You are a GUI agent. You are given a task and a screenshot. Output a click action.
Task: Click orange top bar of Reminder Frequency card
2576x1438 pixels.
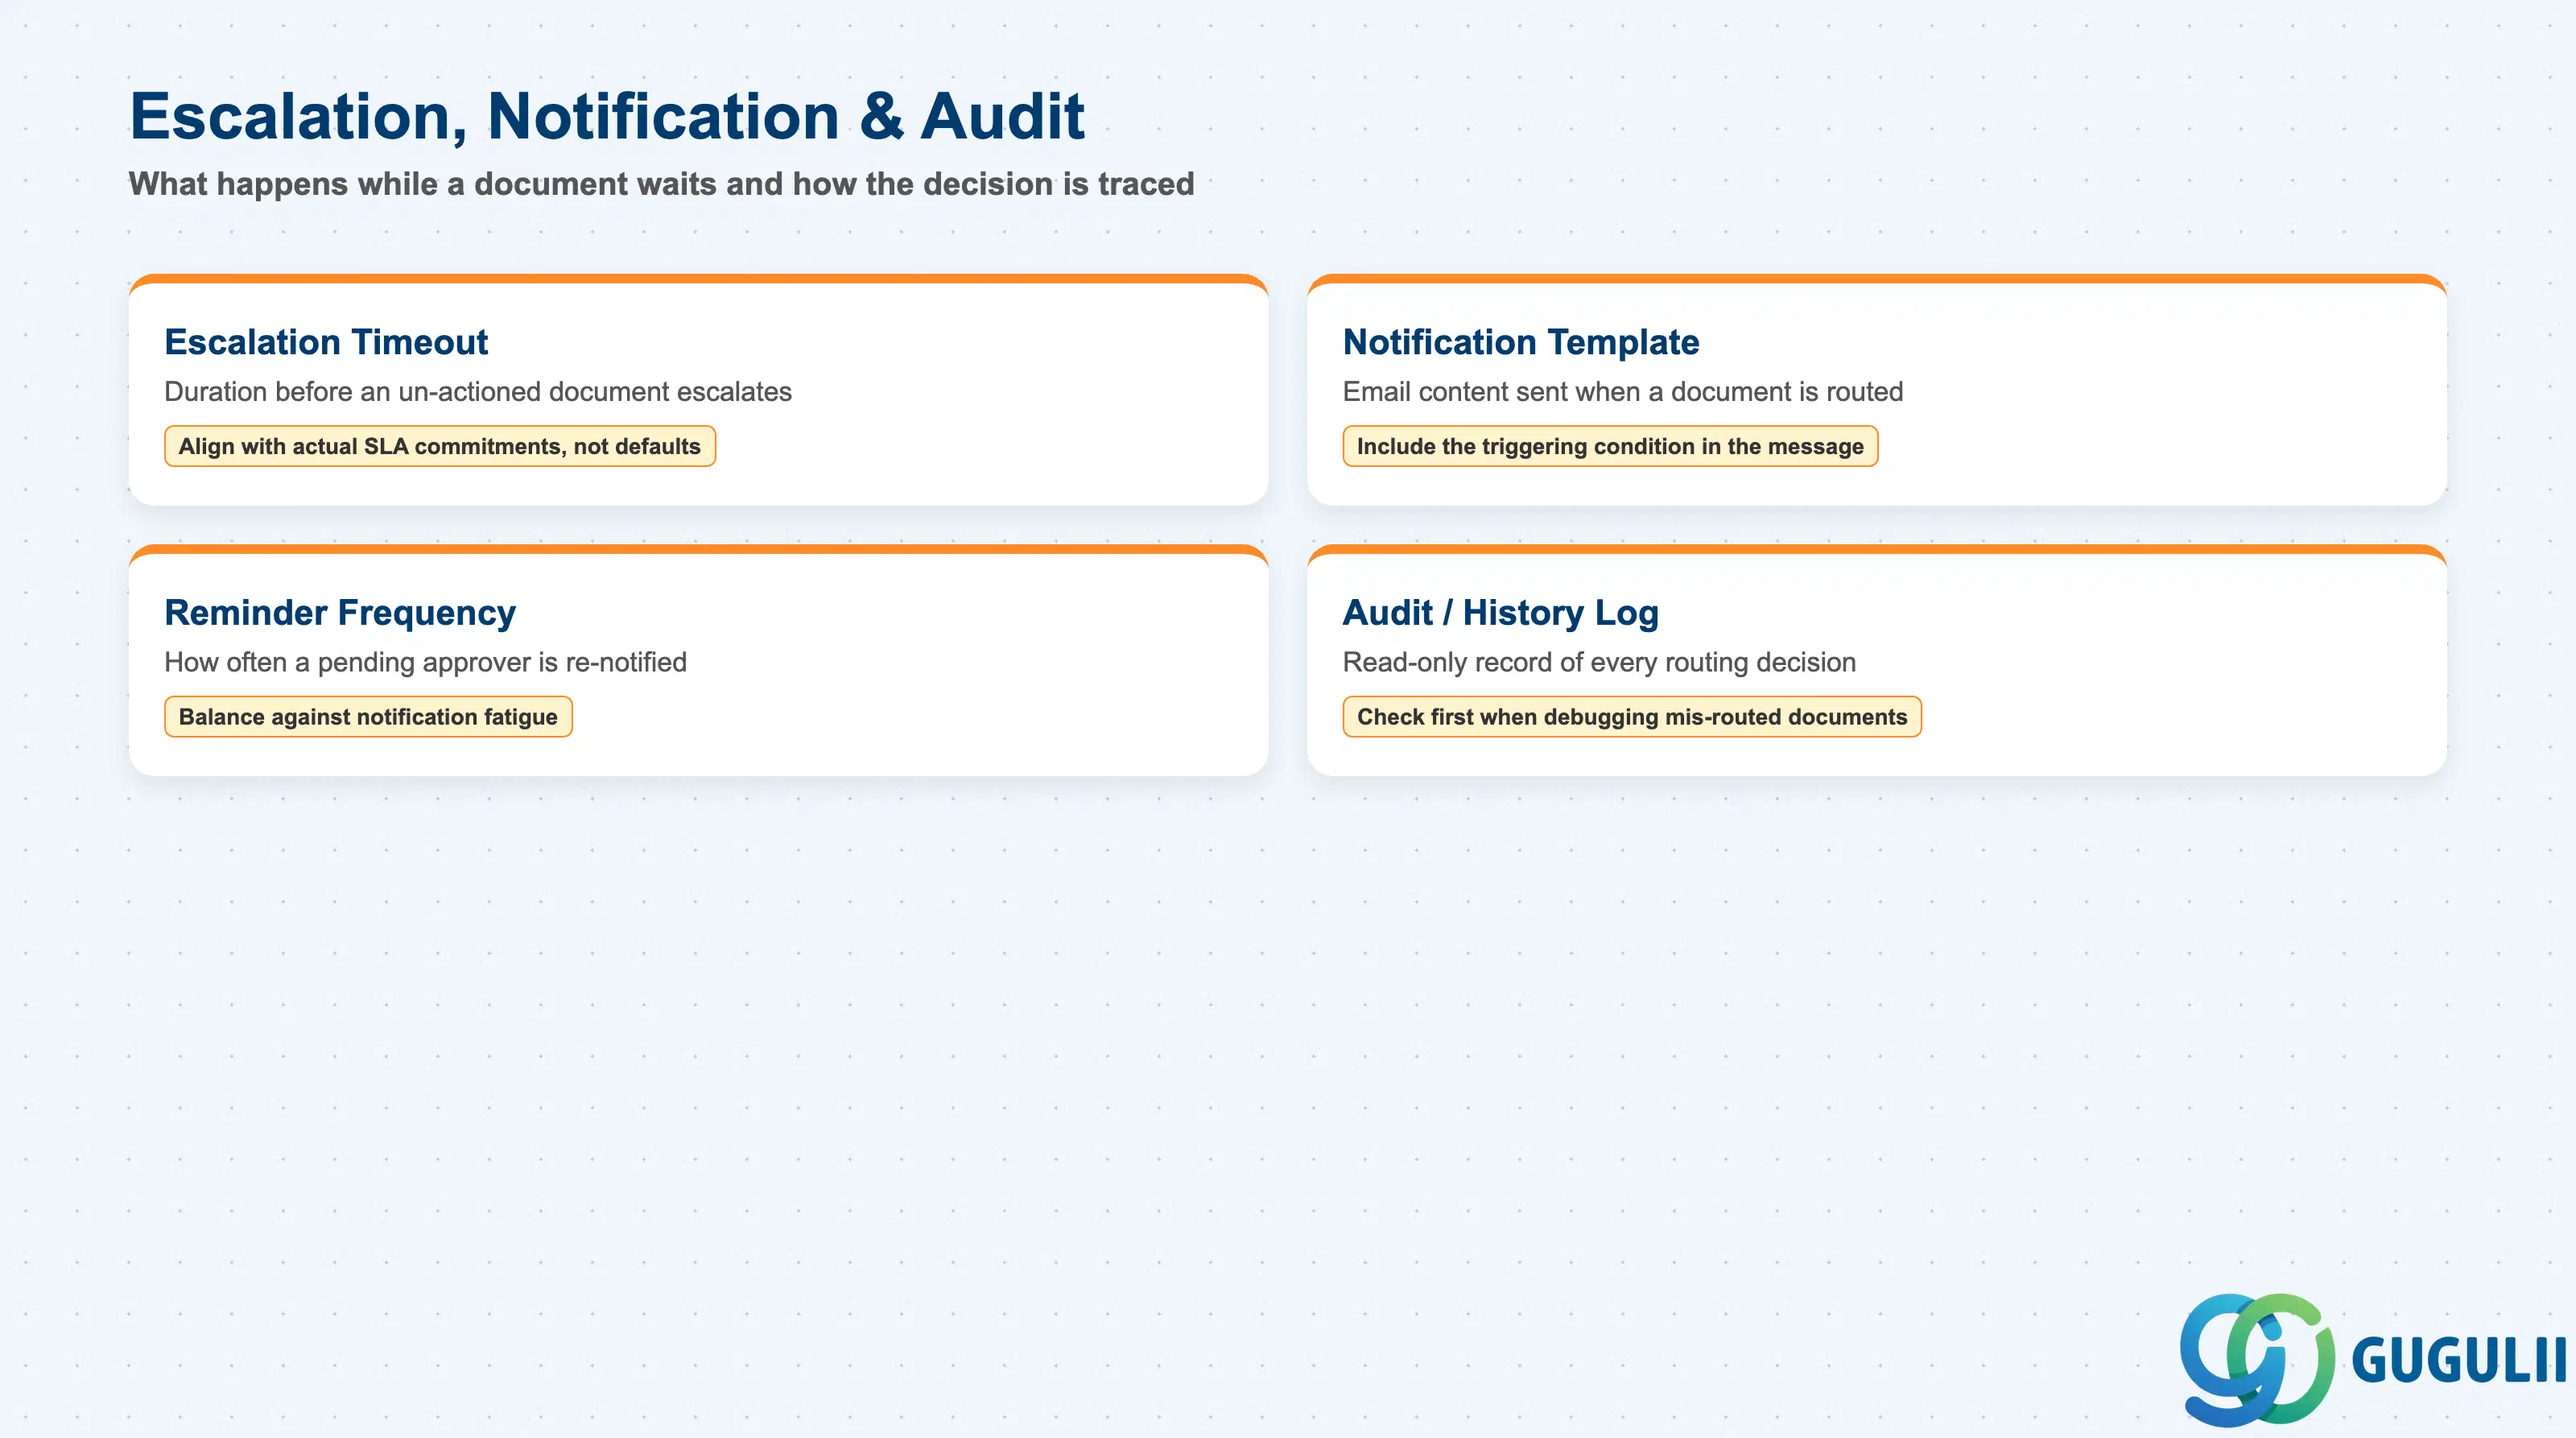(x=698, y=549)
